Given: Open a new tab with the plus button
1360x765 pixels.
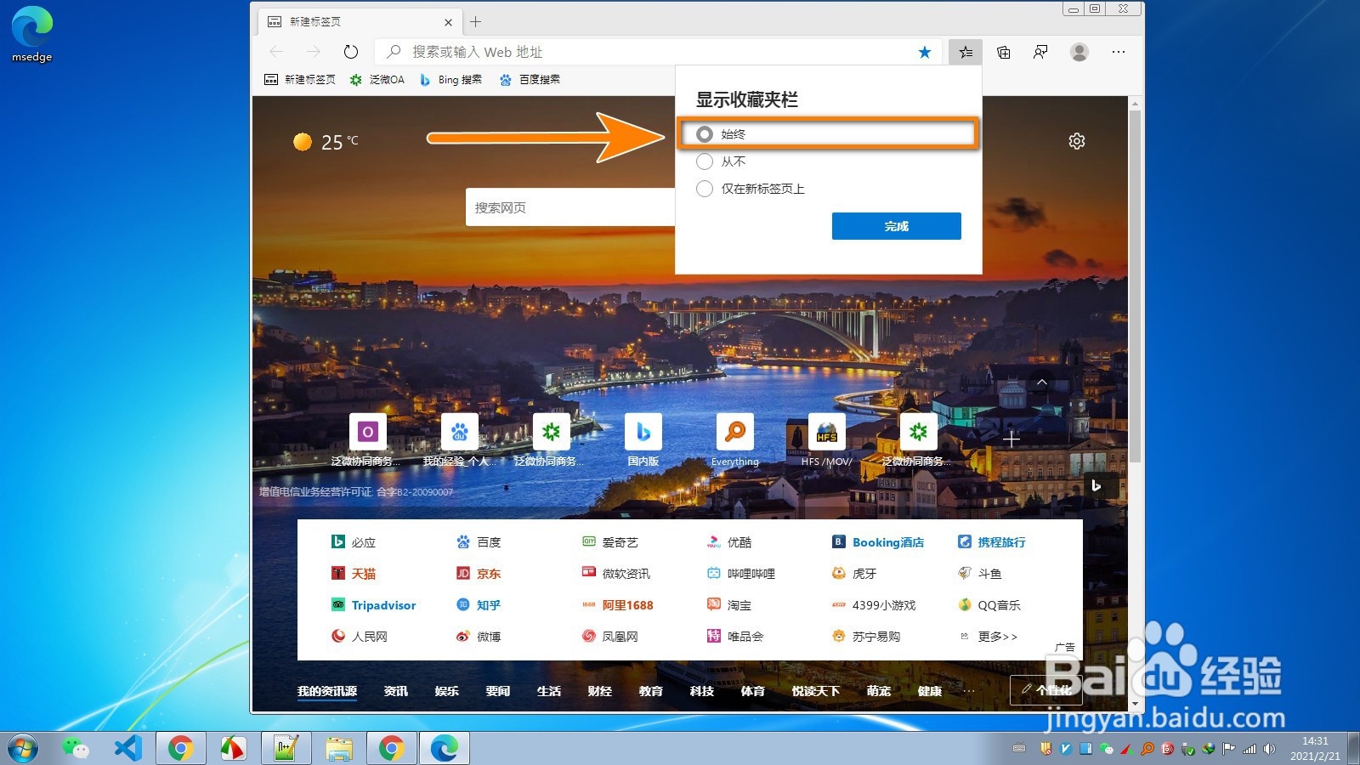Looking at the screenshot, I should click(x=475, y=21).
